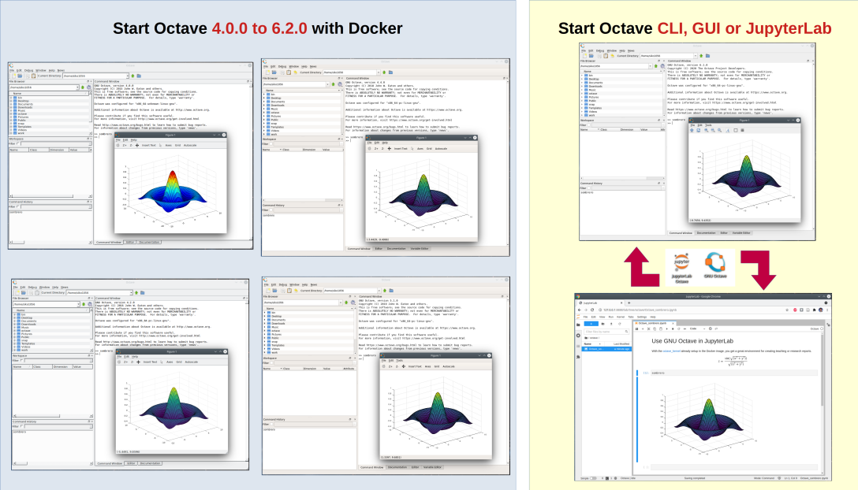Switch to Documentation tab in Octave 4.4.0
The image size is (858, 490).
[x=396, y=248]
